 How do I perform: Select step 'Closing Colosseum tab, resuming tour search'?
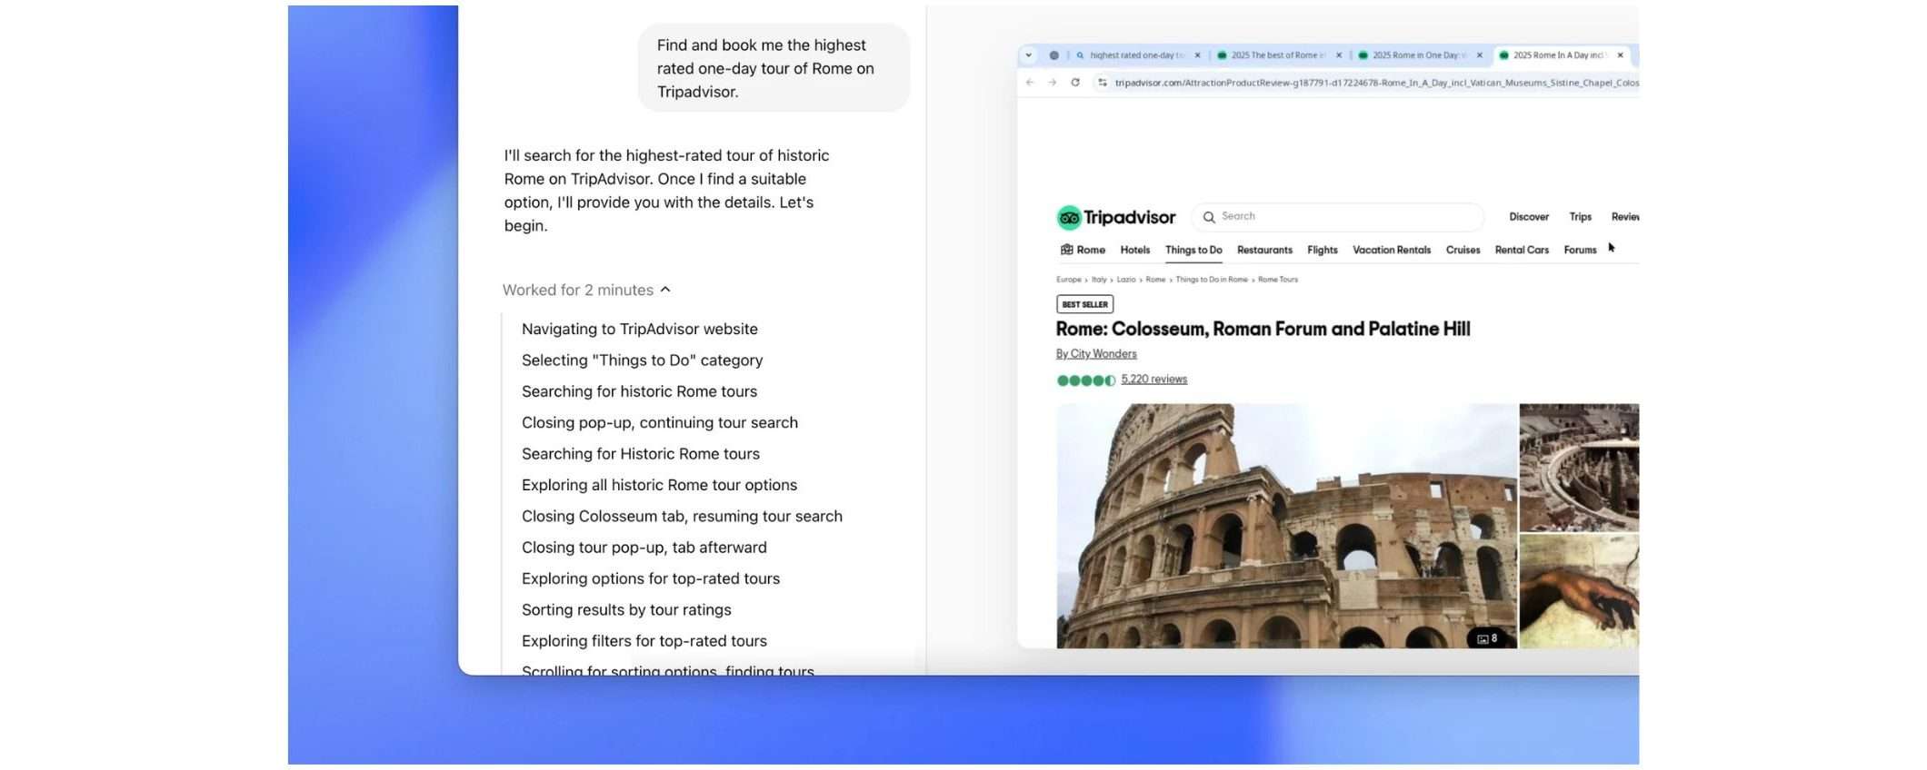682,516
